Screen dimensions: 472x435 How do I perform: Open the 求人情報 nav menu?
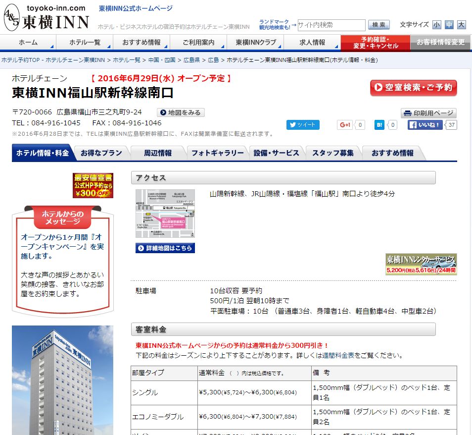pyautogui.click(x=312, y=42)
